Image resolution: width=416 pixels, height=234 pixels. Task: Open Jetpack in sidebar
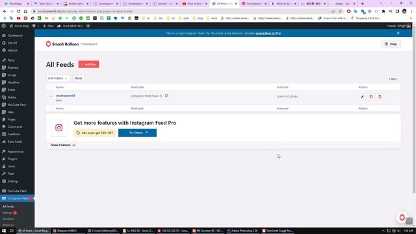coord(12,51)
